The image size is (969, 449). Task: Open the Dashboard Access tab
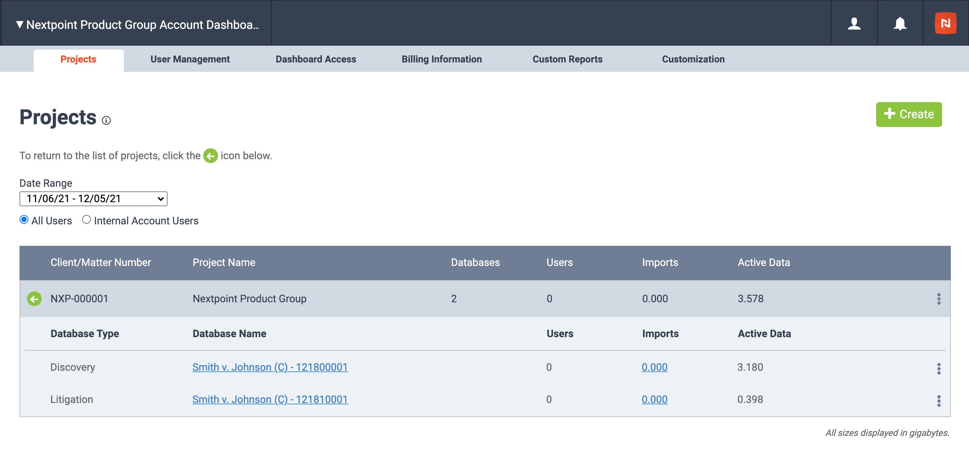[316, 59]
